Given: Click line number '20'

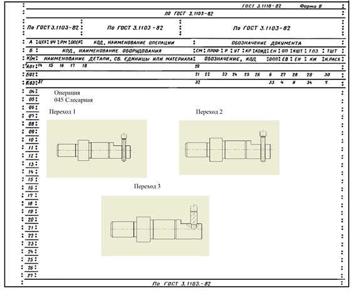Looking at the screenshot, I should click(x=31, y=220).
